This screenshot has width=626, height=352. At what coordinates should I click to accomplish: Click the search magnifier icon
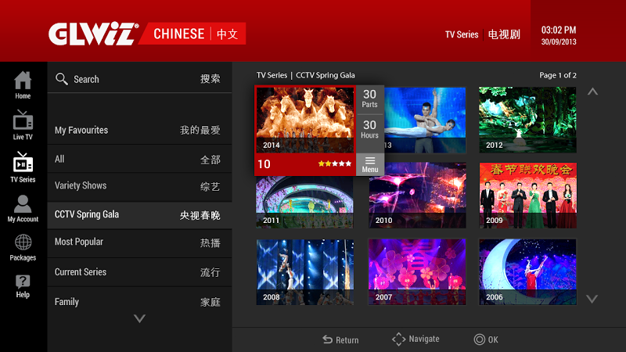[62, 79]
